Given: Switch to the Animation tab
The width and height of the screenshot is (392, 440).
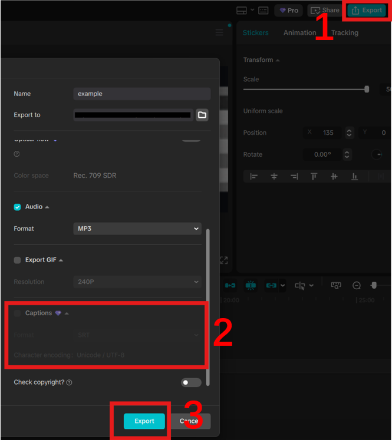Looking at the screenshot, I should coord(299,33).
